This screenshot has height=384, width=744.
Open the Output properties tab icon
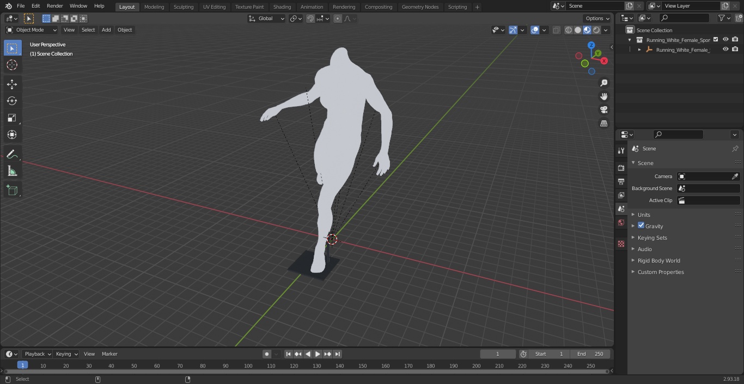tap(621, 181)
